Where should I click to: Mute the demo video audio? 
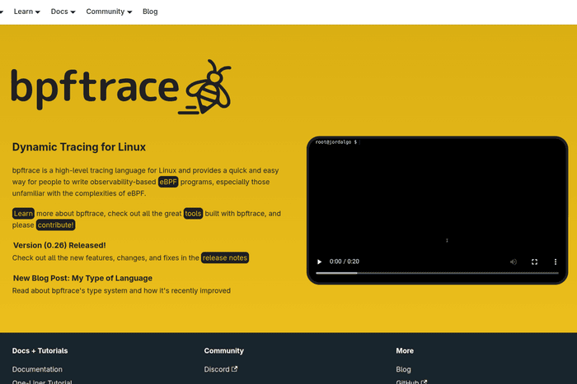point(514,261)
